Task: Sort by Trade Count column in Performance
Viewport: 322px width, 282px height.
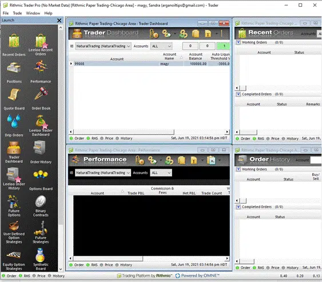Action: tap(212, 193)
